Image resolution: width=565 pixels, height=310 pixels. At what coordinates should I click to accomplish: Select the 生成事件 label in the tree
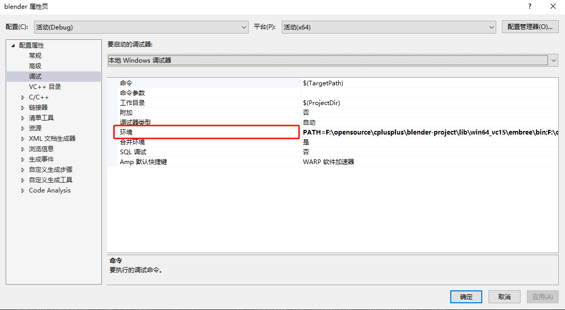[41, 159]
